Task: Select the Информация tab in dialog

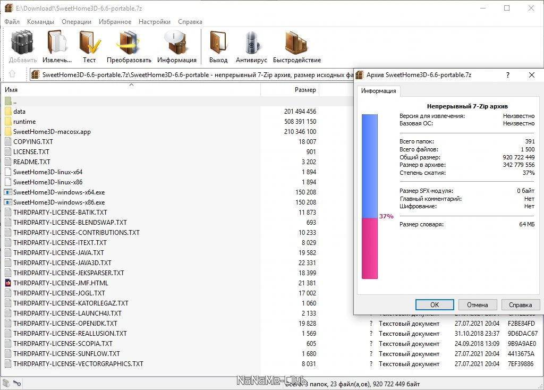Action: click(x=378, y=91)
